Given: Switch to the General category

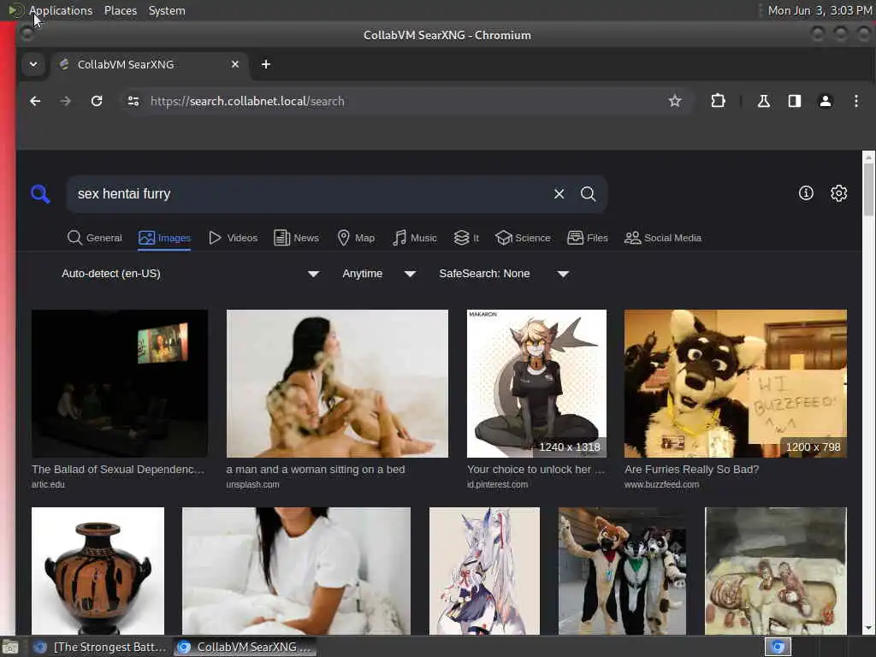Looking at the screenshot, I should pyautogui.click(x=94, y=238).
